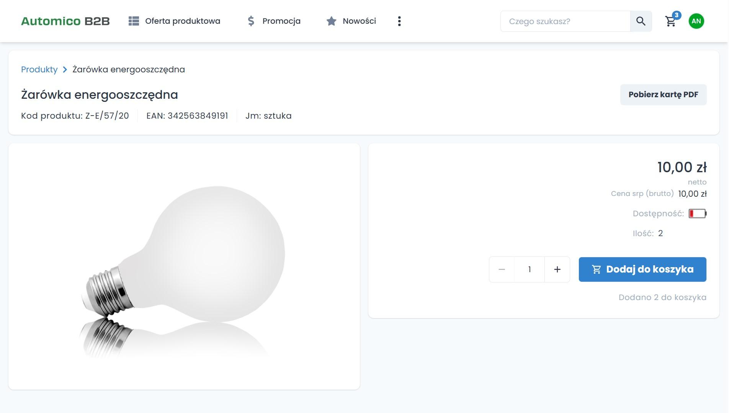
Task: Click the Automico B2B logo
Action: (x=65, y=21)
